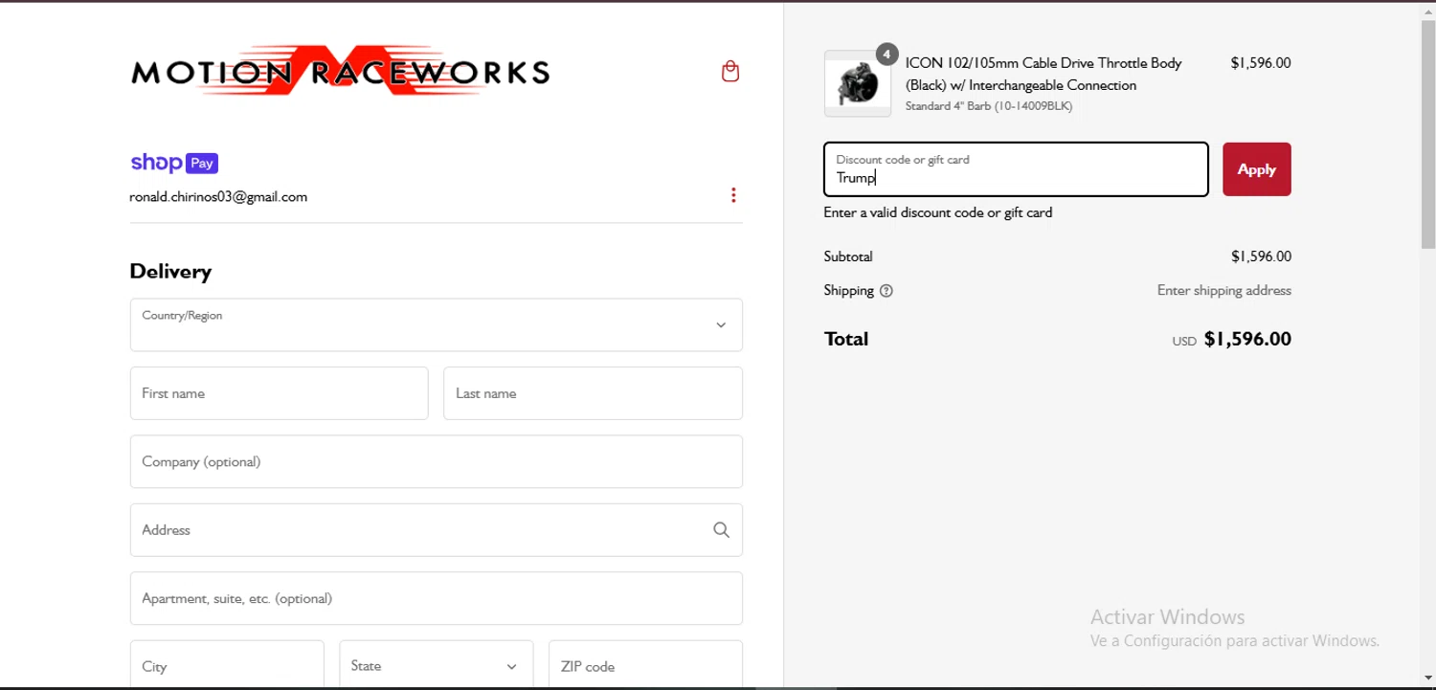Click the 'Enter shipping address' text
Screen dimensions: 1436x690
(1224, 290)
